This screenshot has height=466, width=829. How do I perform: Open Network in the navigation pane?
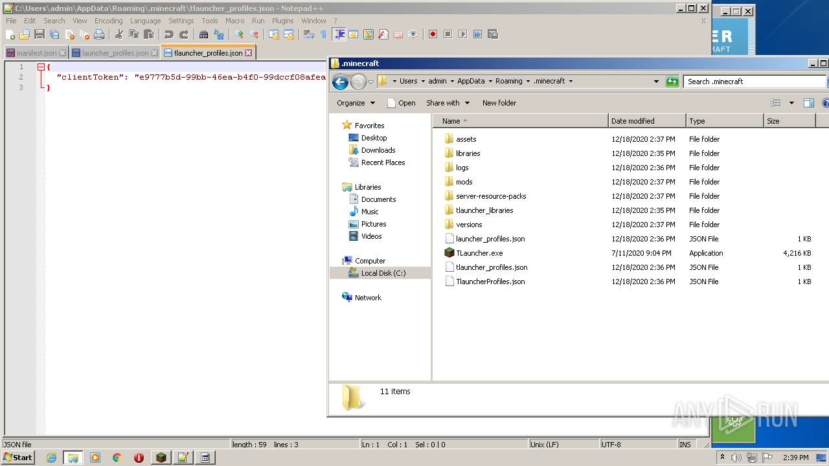[x=368, y=298]
